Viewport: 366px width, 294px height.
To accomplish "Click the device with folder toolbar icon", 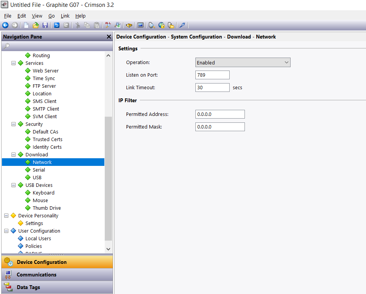I will tap(171, 25).
